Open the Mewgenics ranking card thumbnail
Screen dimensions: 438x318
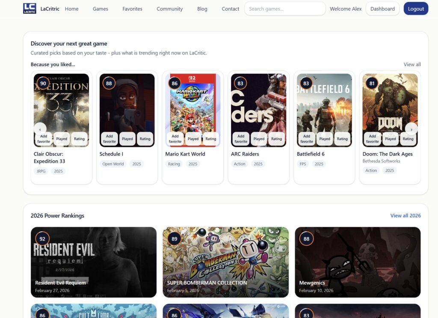[x=358, y=262]
